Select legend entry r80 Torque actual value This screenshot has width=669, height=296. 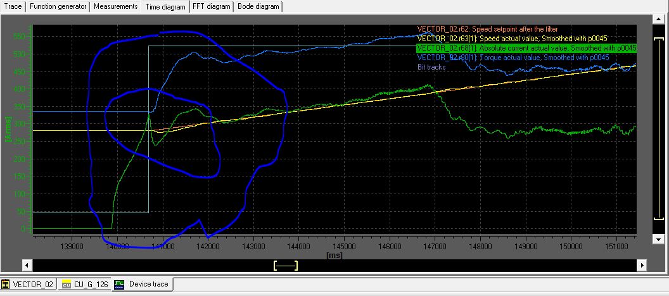[513, 58]
